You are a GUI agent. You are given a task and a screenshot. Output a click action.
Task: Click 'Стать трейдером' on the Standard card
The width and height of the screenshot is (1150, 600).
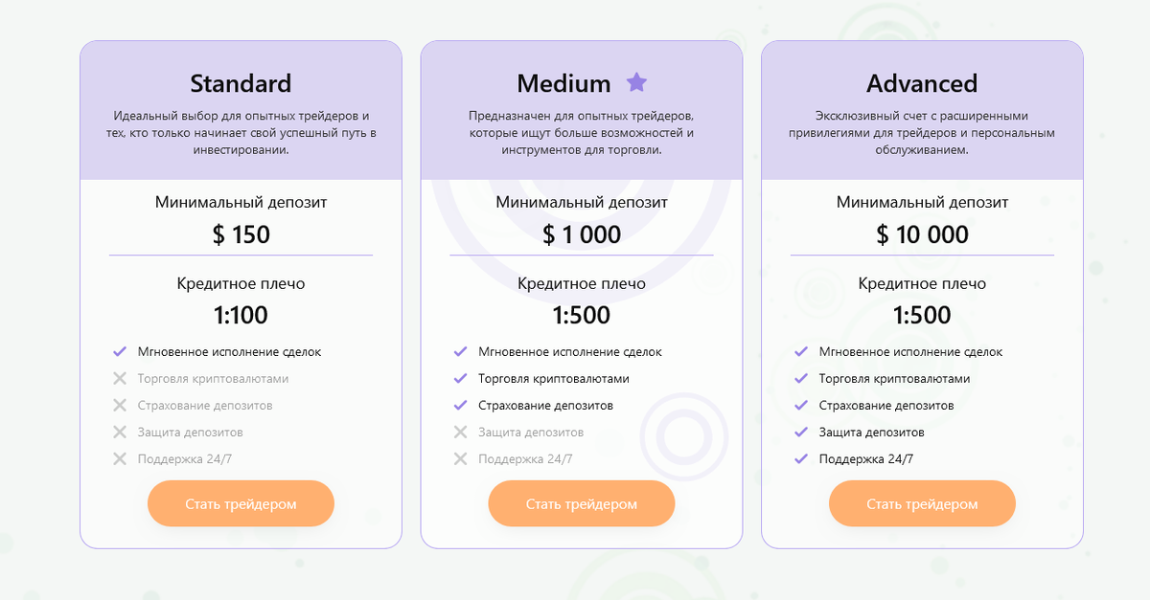point(241,502)
